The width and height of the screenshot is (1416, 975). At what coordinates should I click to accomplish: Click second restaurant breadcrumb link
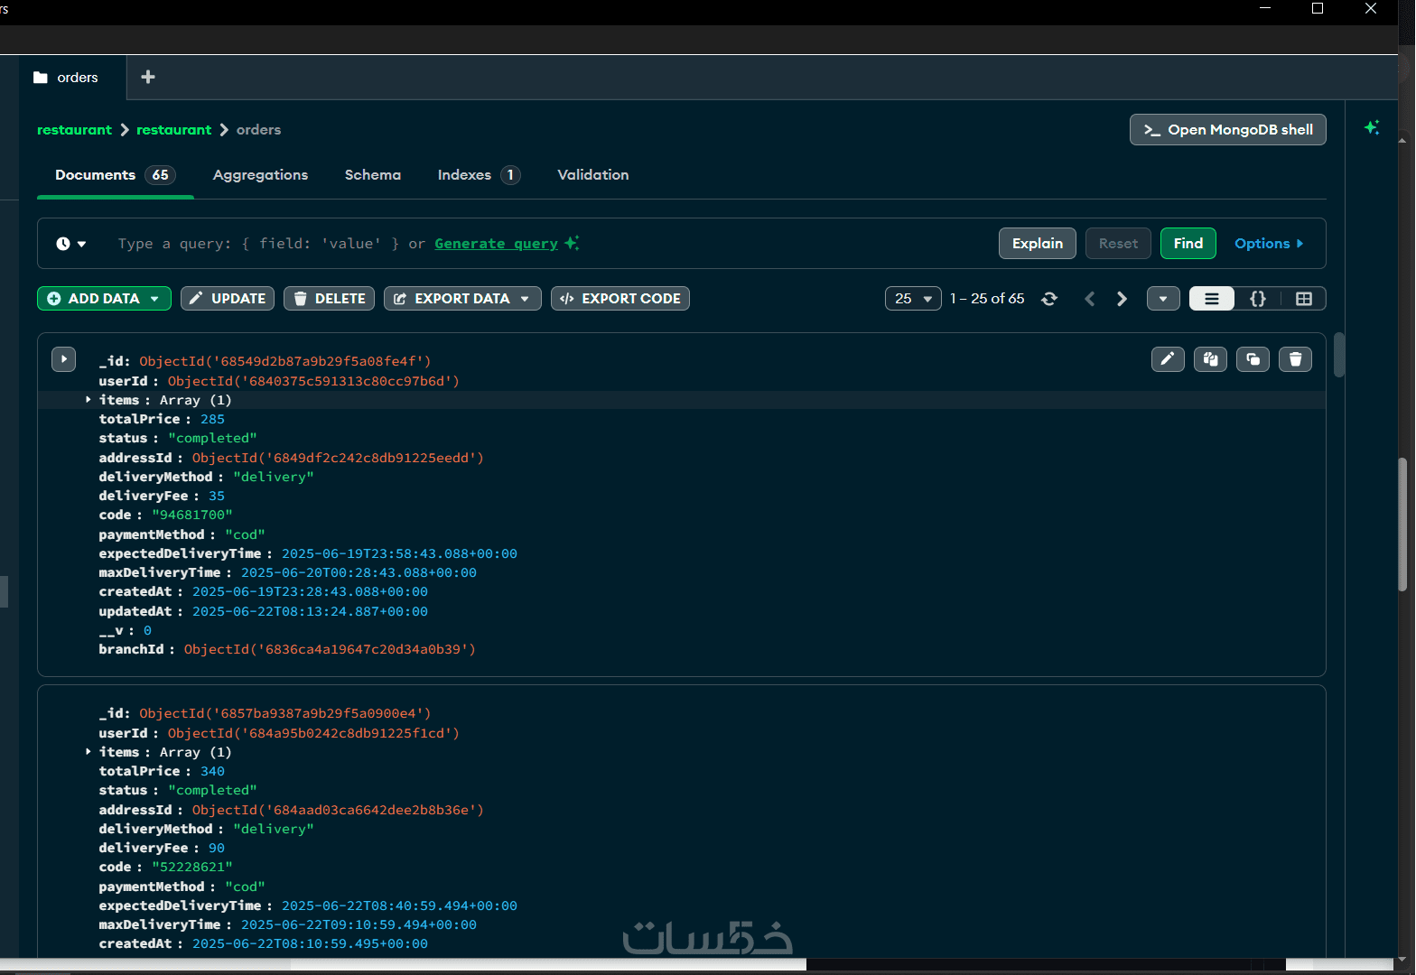click(173, 130)
